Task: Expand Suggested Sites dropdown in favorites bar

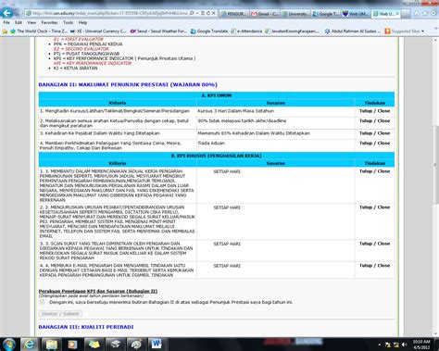Action: point(422,31)
